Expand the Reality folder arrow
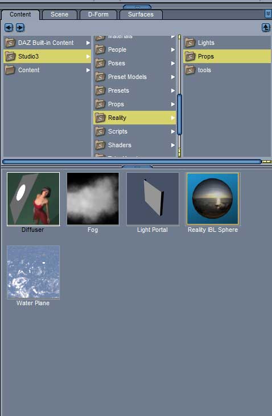This screenshot has height=416, width=272. (173, 118)
